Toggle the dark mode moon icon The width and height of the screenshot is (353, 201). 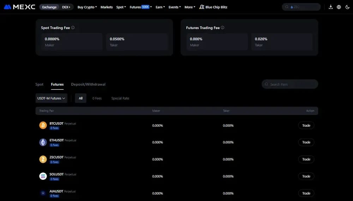tap(347, 7)
